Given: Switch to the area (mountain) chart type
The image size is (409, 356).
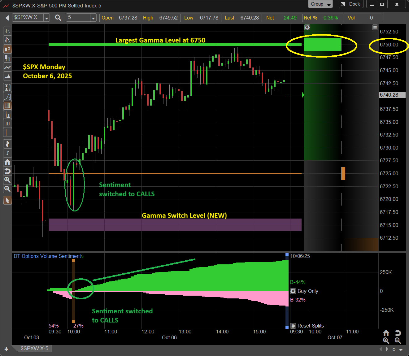Looking at the screenshot, I should (7, 76).
